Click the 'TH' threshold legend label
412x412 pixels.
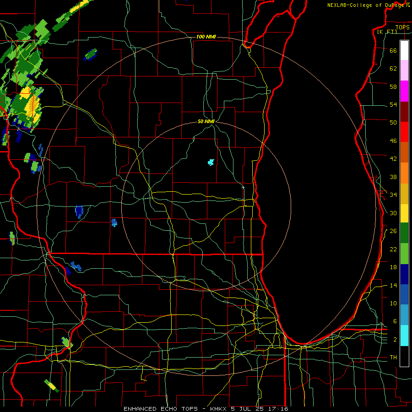(393, 358)
